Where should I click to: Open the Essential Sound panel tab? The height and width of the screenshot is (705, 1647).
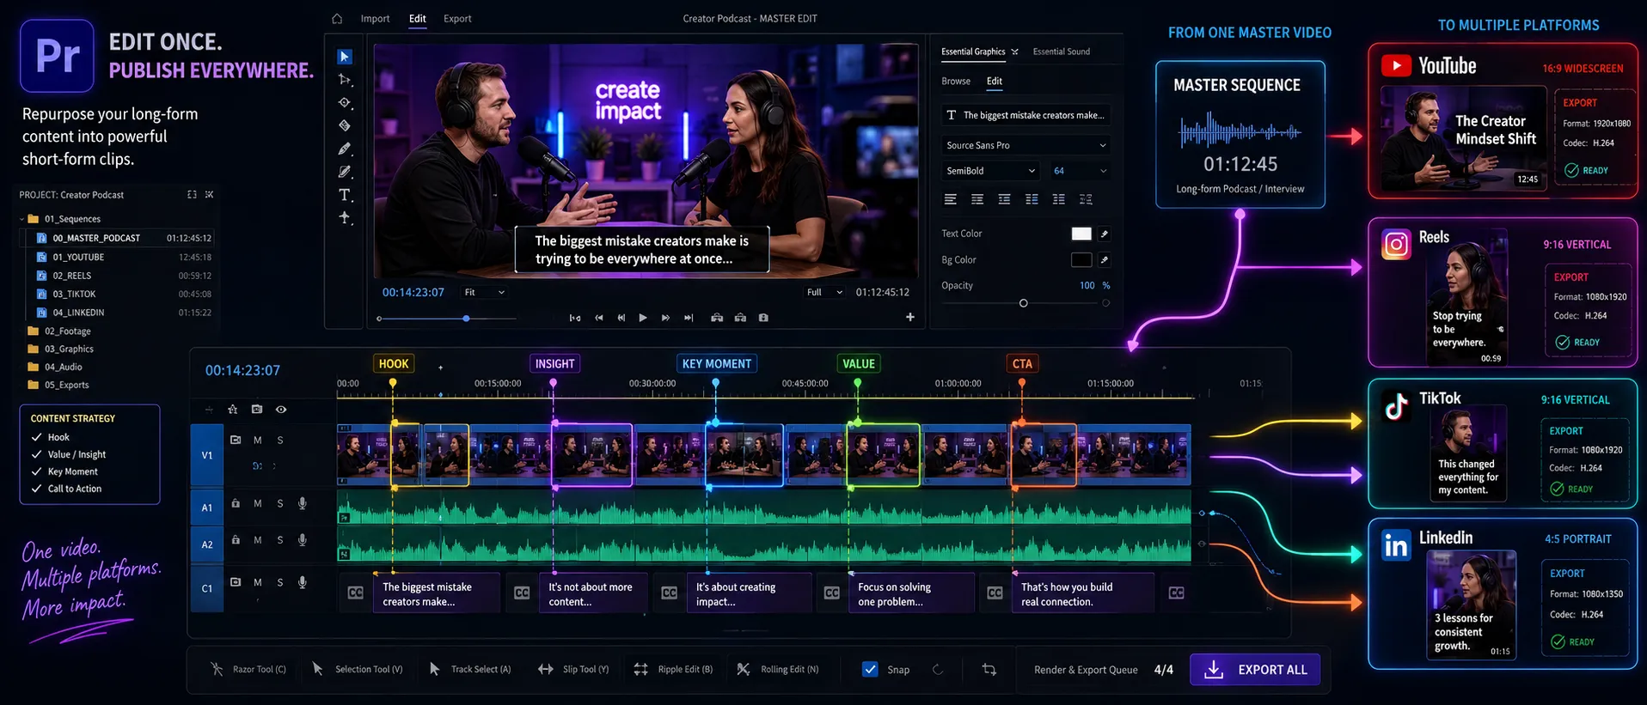point(1061,52)
